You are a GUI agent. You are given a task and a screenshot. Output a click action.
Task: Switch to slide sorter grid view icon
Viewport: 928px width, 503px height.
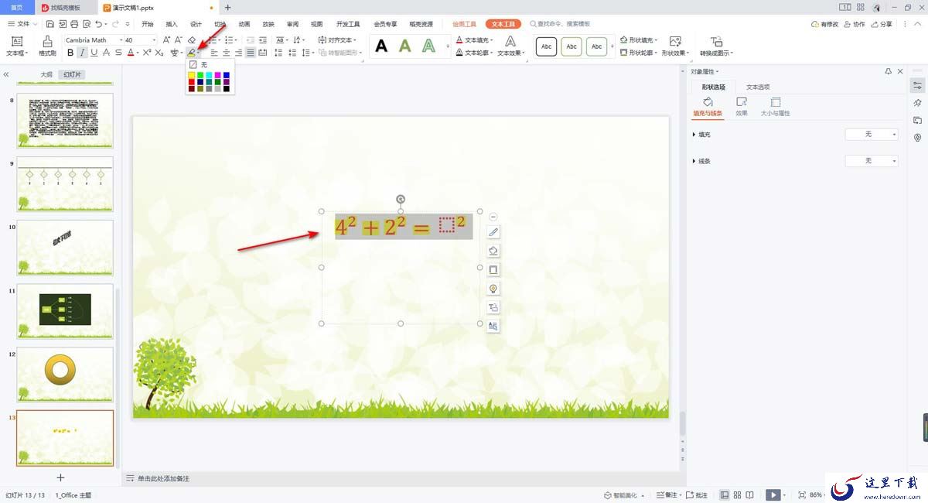tap(738, 494)
